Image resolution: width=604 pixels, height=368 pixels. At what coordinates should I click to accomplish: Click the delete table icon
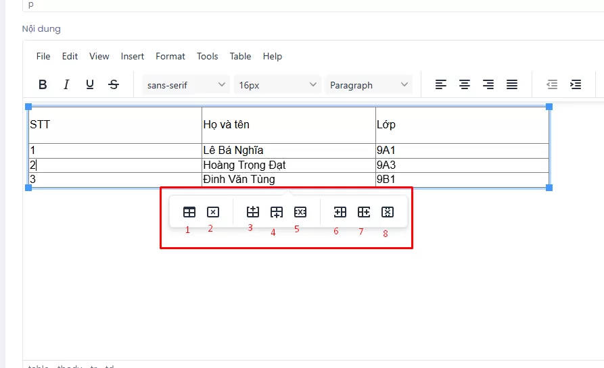point(212,212)
